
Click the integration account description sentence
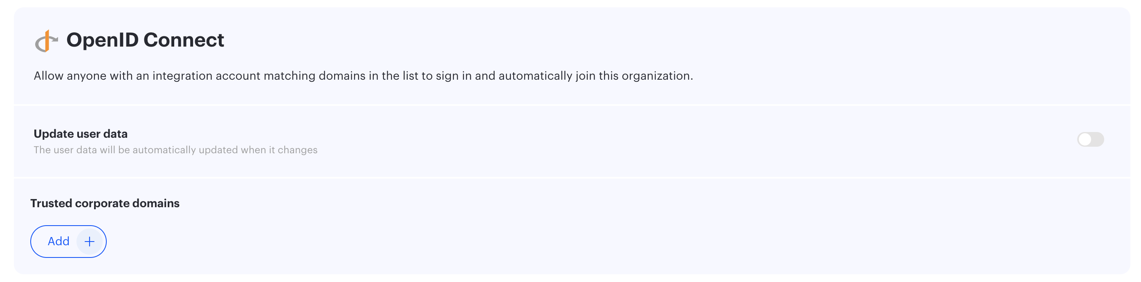tap(363, 76)
